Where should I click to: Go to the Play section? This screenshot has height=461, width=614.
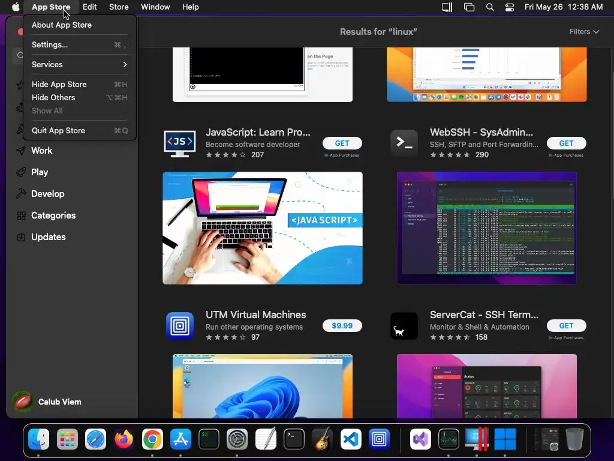(x=39, y=172)
